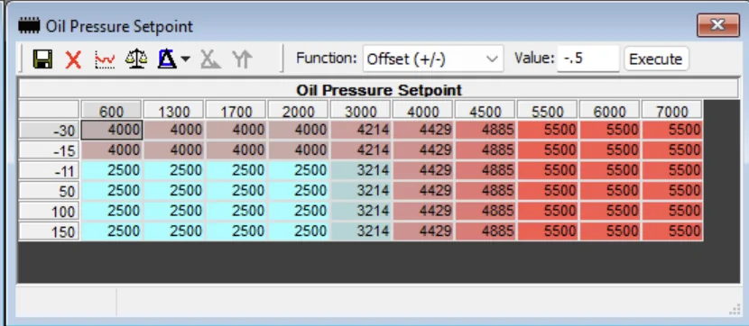Select the 7000 column header
749x326 pixels.
672,110
